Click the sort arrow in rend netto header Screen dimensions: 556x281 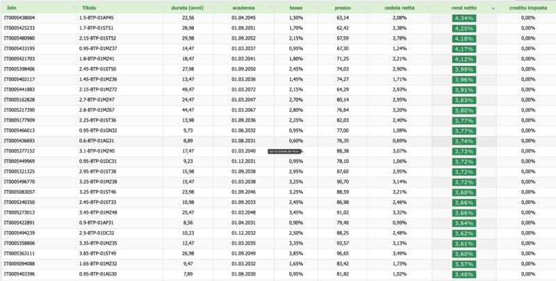click(493, 8)
